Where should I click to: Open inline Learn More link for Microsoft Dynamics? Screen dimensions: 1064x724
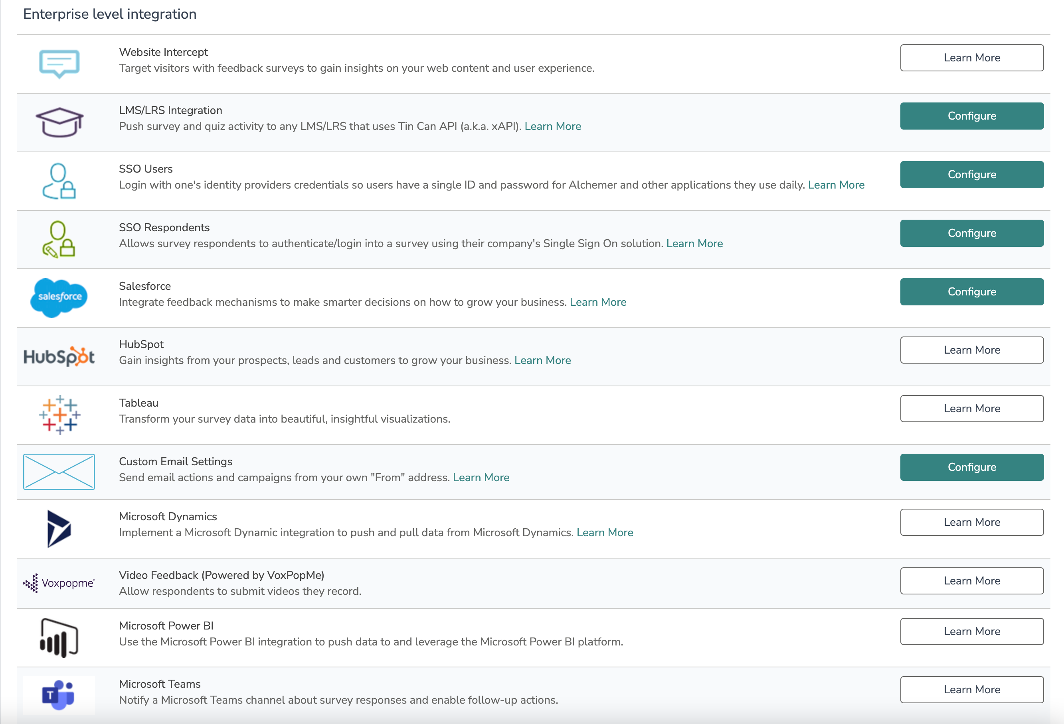(x=605, y=532)
